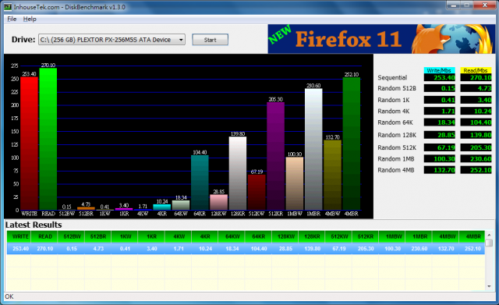499x305 pixels.
Task: Click the Random 4MB label
Action: click(396, 170)
